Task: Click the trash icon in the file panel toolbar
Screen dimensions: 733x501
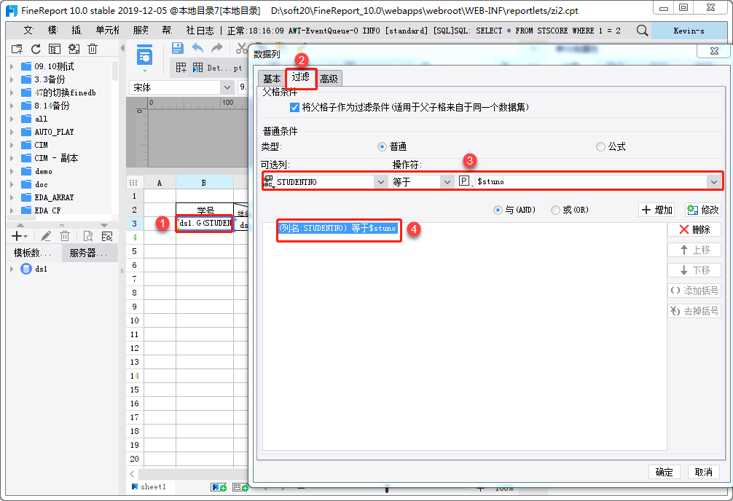Action: click(93, 49)
